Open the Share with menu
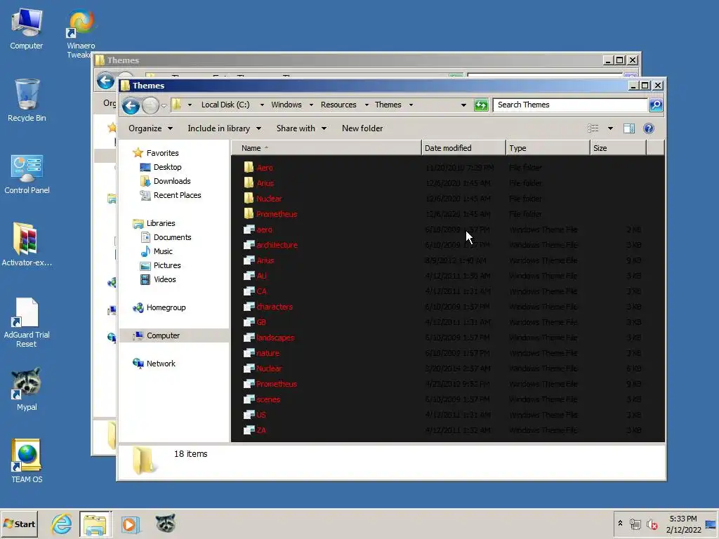The width and height of the screenshot is (719, 539). tap(301, 128)
